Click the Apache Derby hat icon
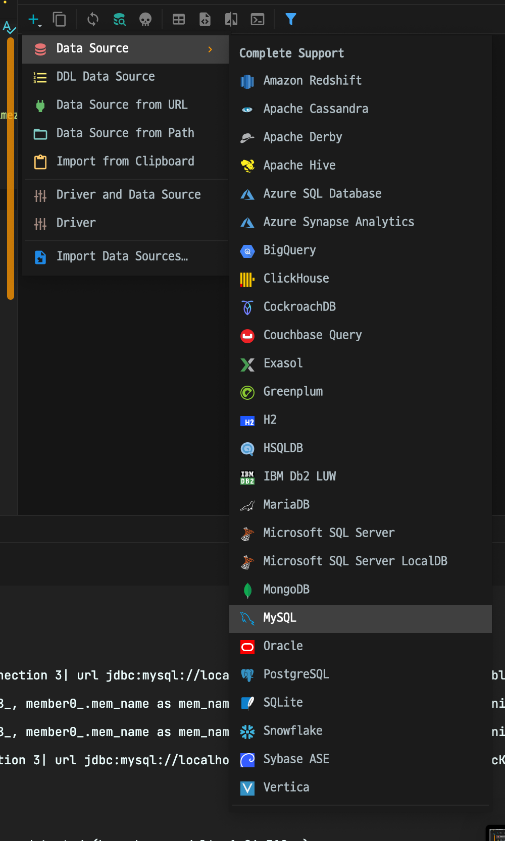 (x=247, y=138)
